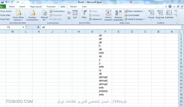
Task: Sort Z to A descending
Action: 69,18
